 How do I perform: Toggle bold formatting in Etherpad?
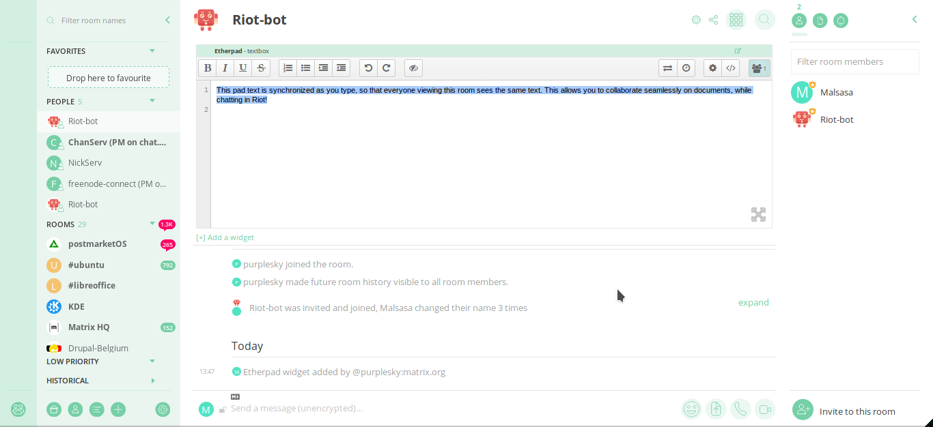(x=208, y=68)
